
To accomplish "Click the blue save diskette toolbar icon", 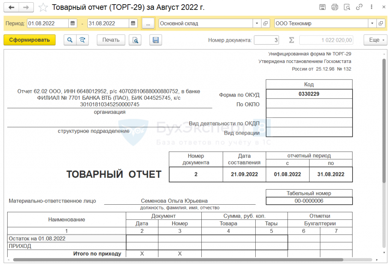I will [155, 40].
